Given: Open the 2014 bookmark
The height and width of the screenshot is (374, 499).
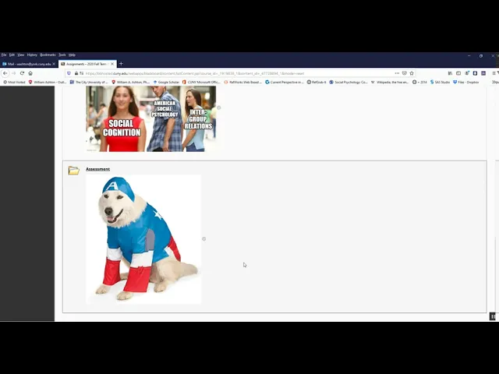Looking at the screenshot, I should [419, 82].
